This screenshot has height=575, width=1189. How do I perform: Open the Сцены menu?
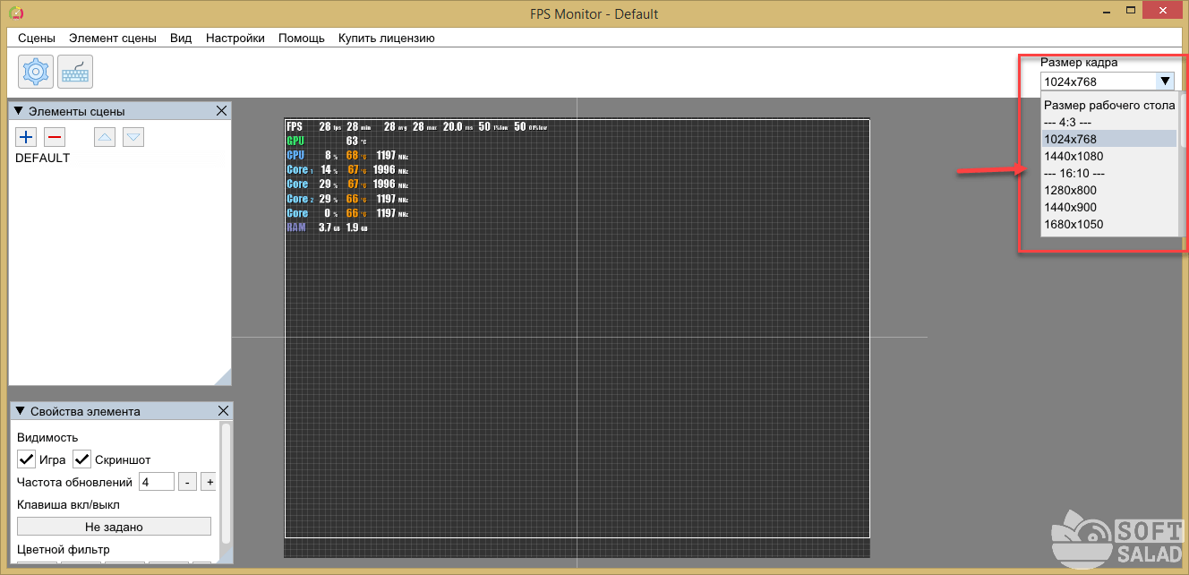[x=36, y=38]
